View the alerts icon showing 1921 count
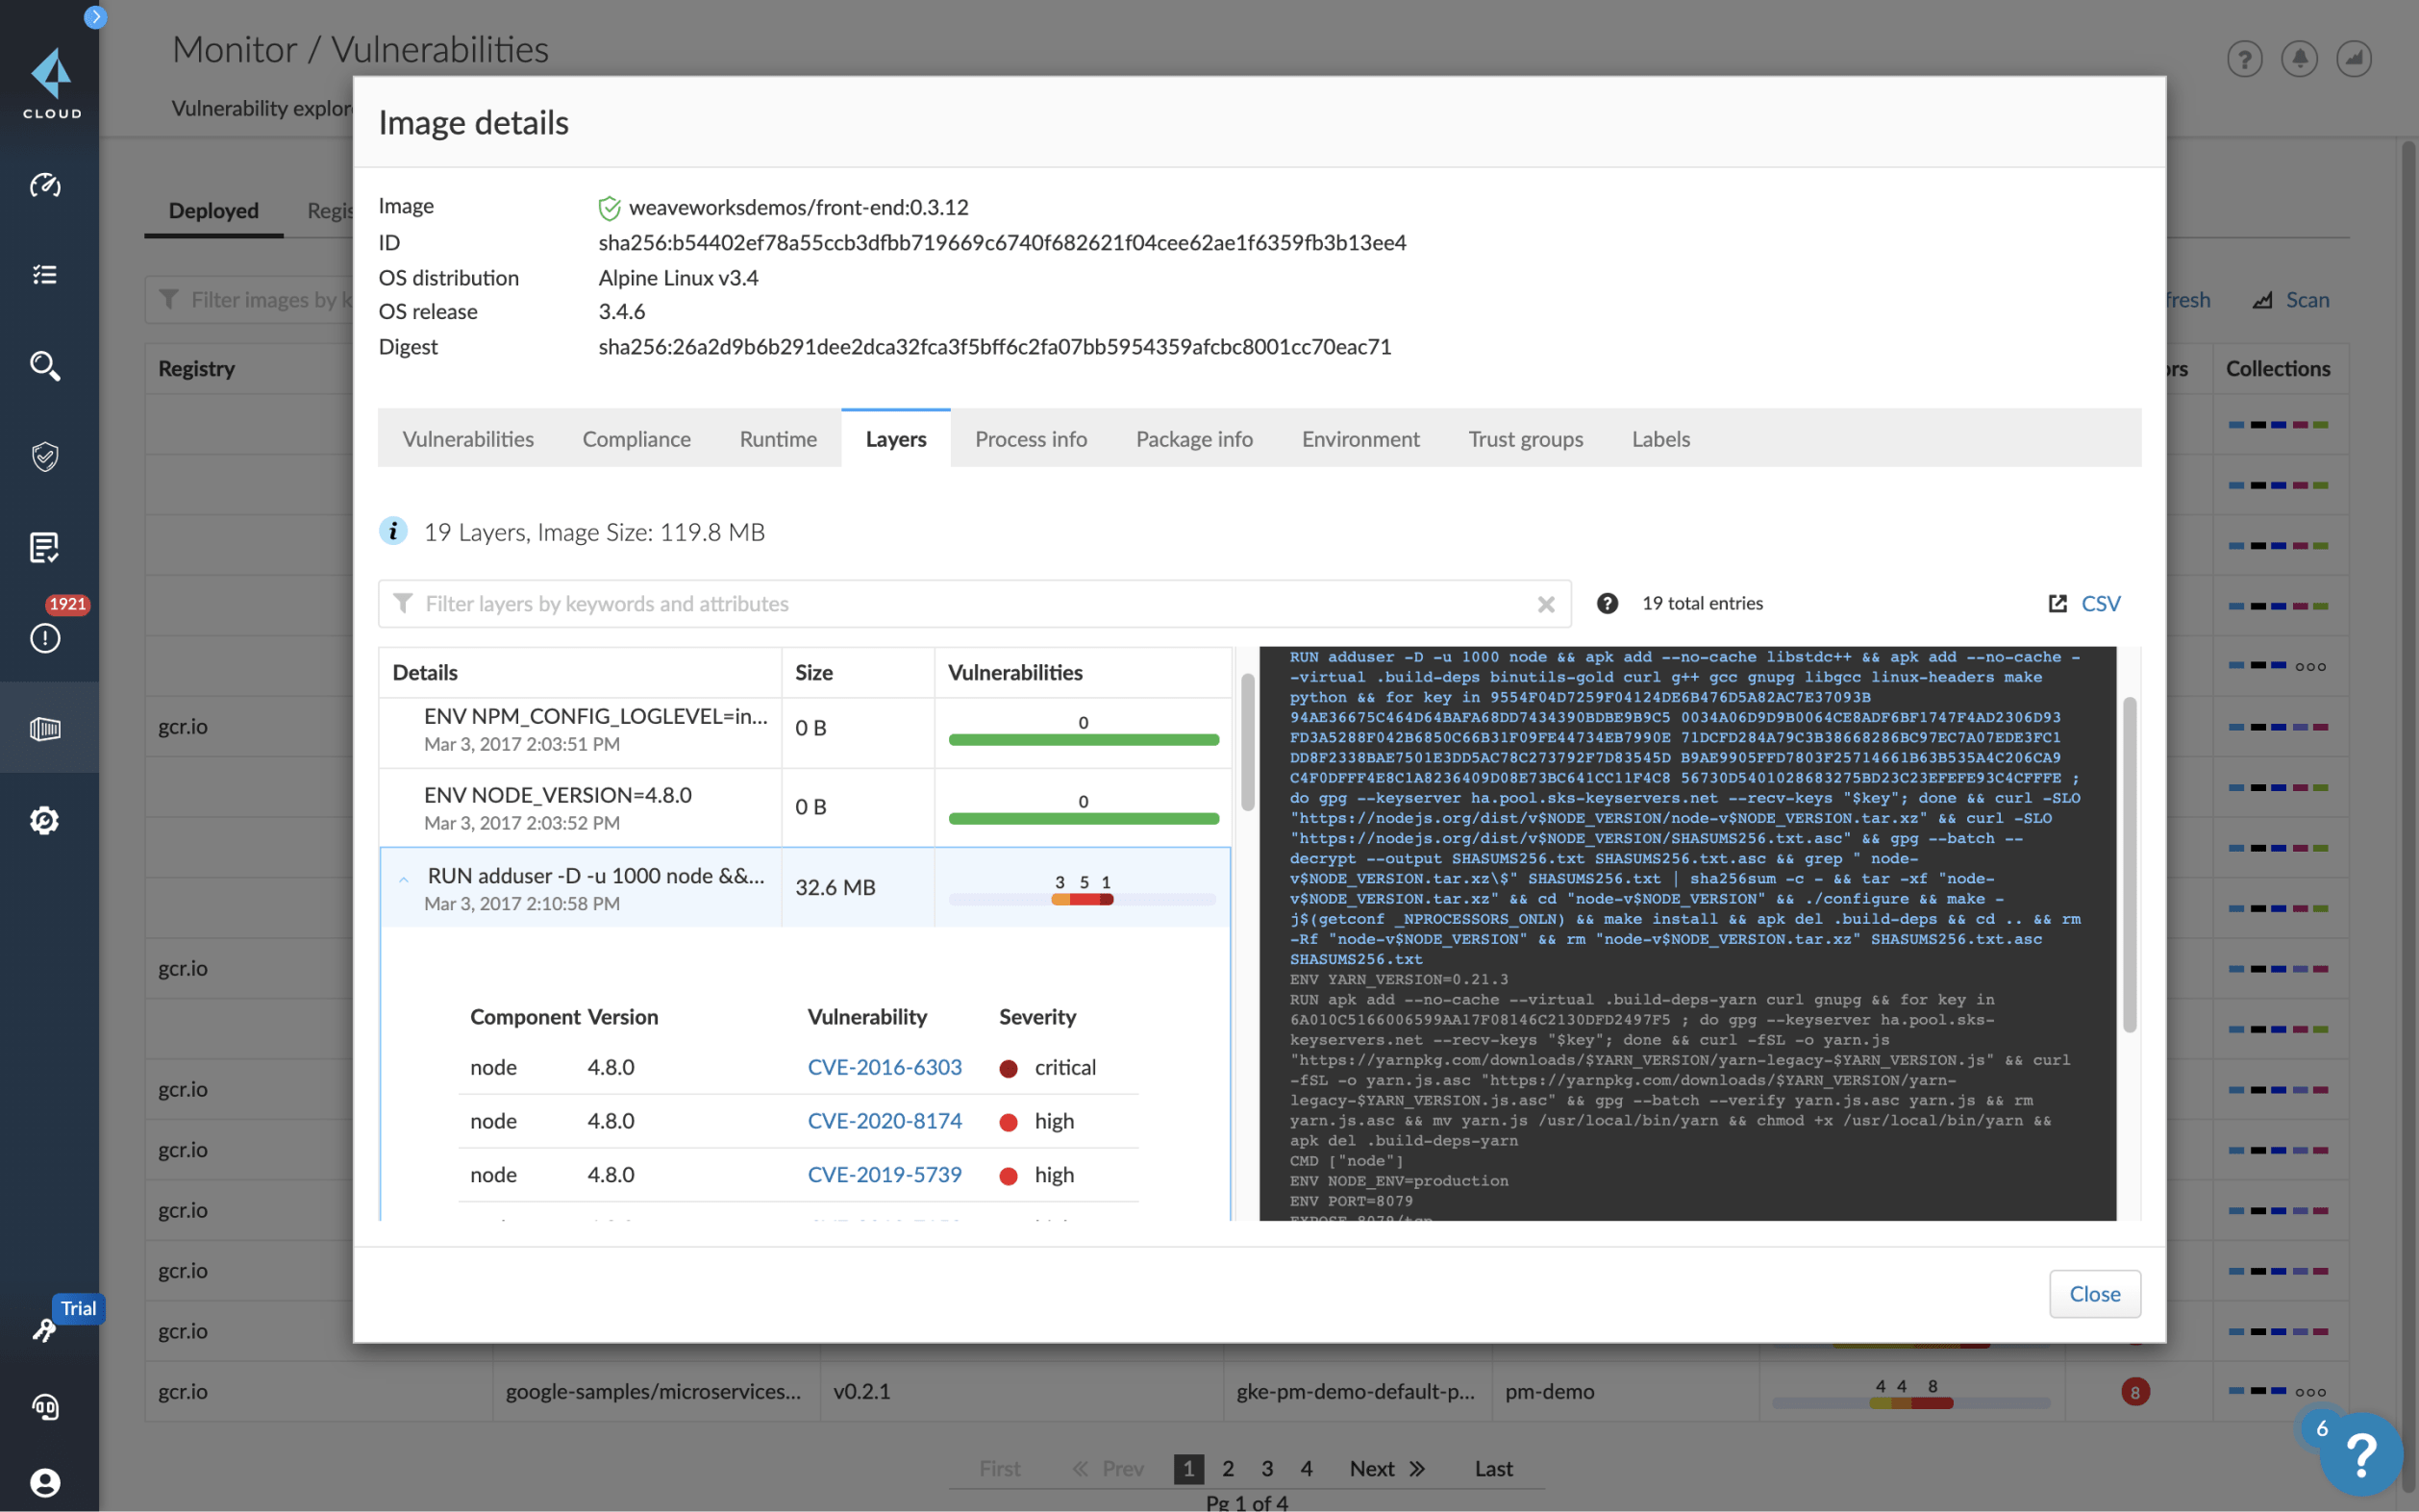 [x=46, y=637]
